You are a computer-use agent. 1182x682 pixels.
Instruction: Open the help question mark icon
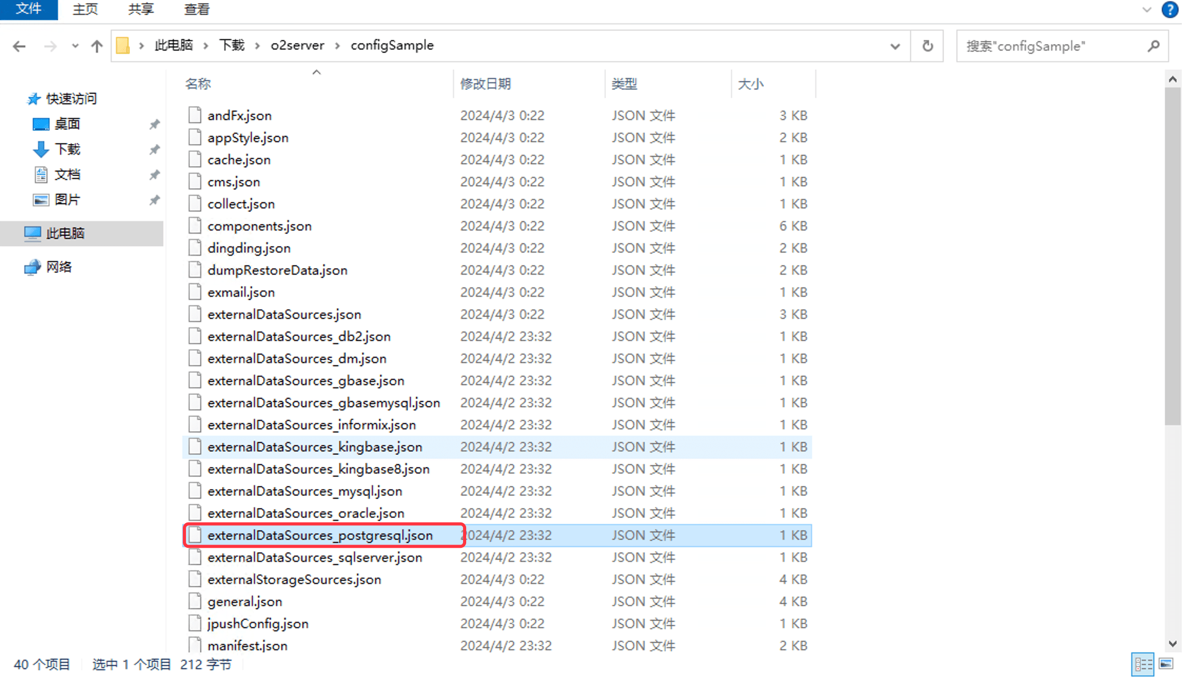(x=1169, y=9)
